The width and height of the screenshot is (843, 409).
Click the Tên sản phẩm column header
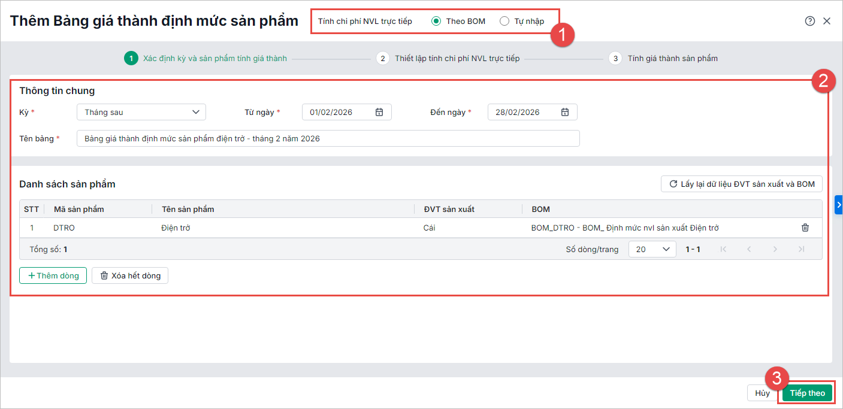coord(283,209)
